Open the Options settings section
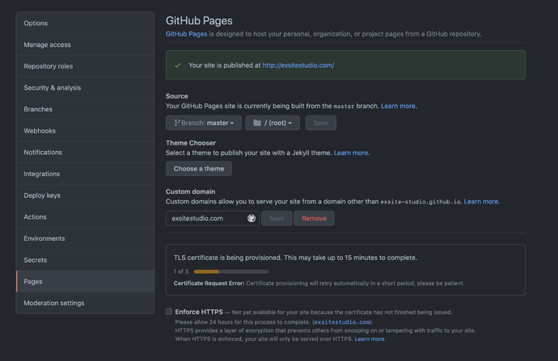 coord(85,23)
